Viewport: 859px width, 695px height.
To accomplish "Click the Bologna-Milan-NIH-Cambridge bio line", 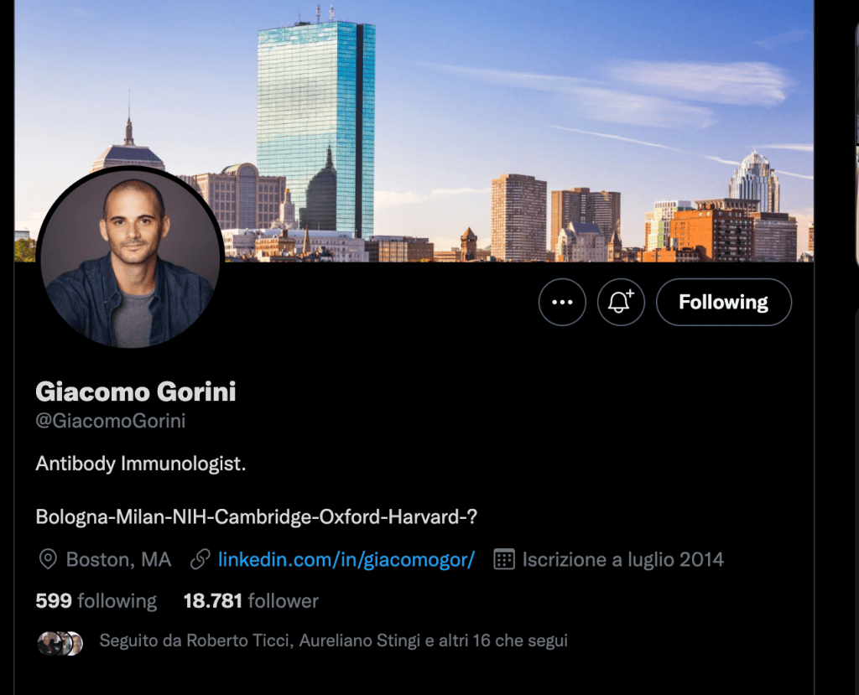I will point(257,517).
